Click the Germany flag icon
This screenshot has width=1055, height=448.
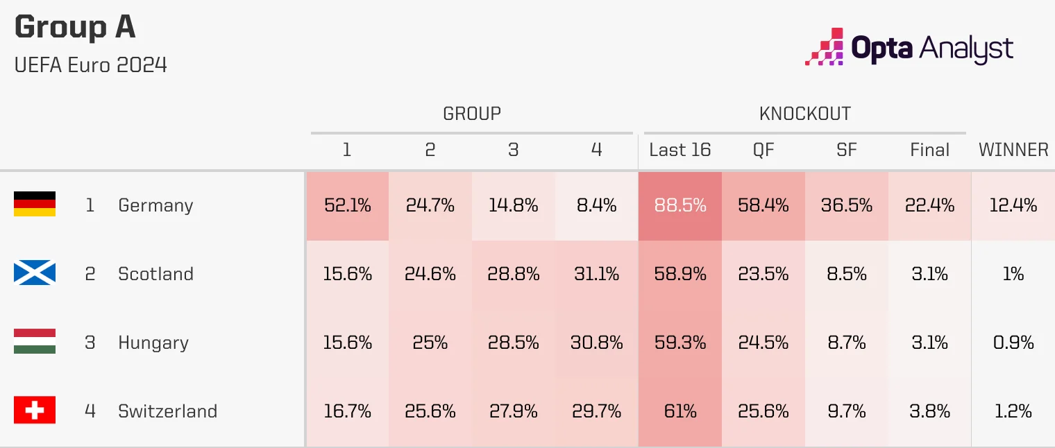click(x=35, y=205)
